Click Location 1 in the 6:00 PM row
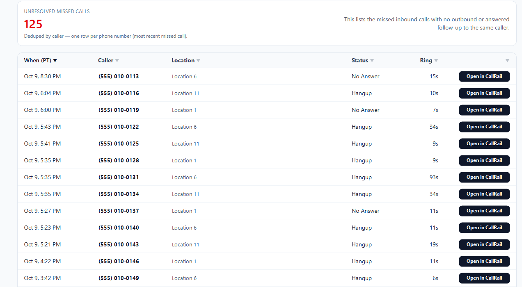The image size is (522, 287). (x=184, y=110)
